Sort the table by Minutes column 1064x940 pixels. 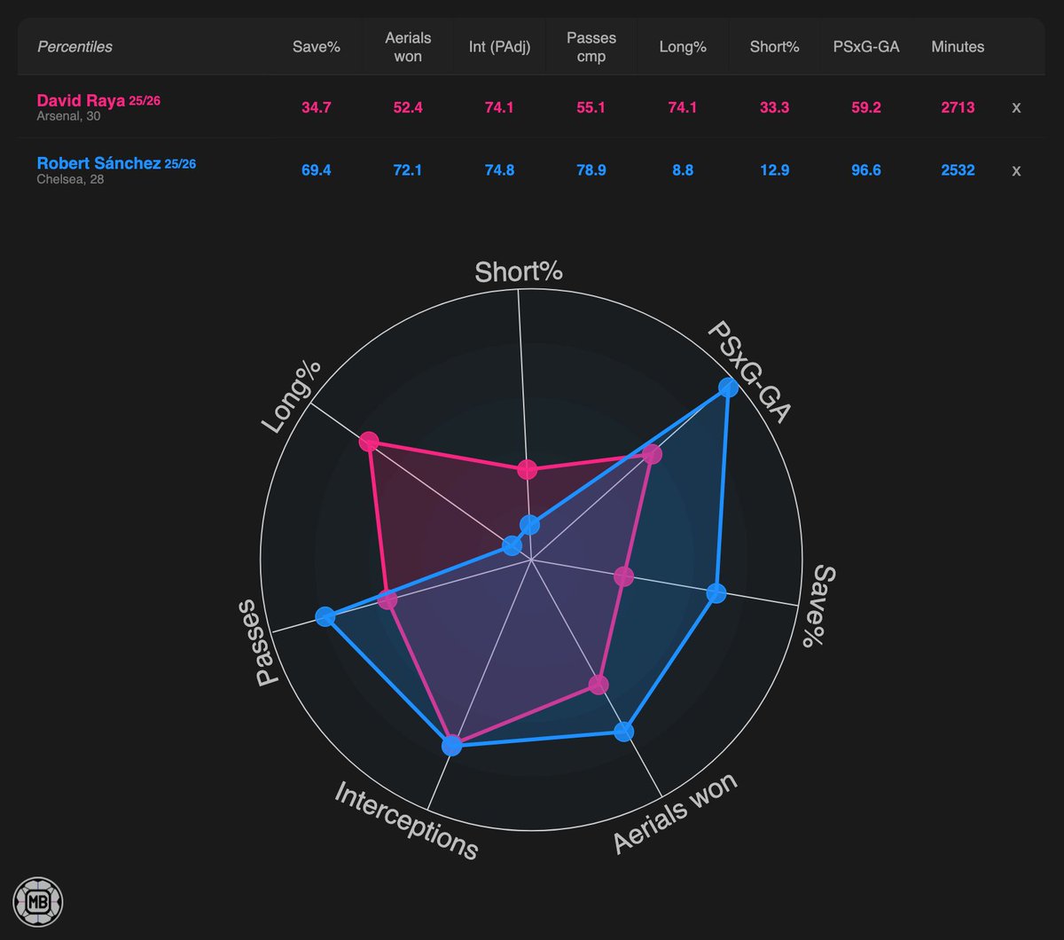coord(958,47)
